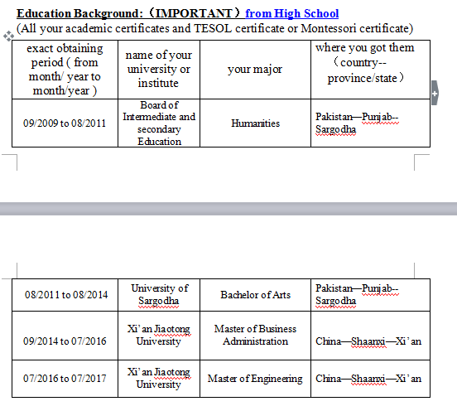
Task: Select the 'where you got them' header cell
Action: coord(370,70)
